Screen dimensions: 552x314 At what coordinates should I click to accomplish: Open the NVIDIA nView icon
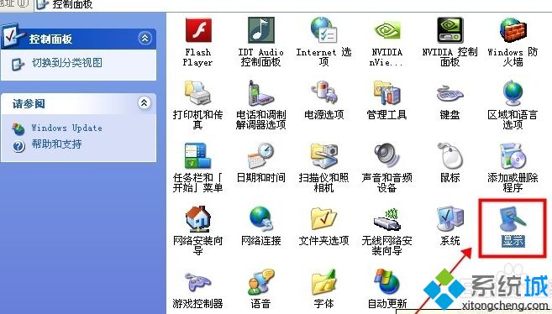pos(386,31)
